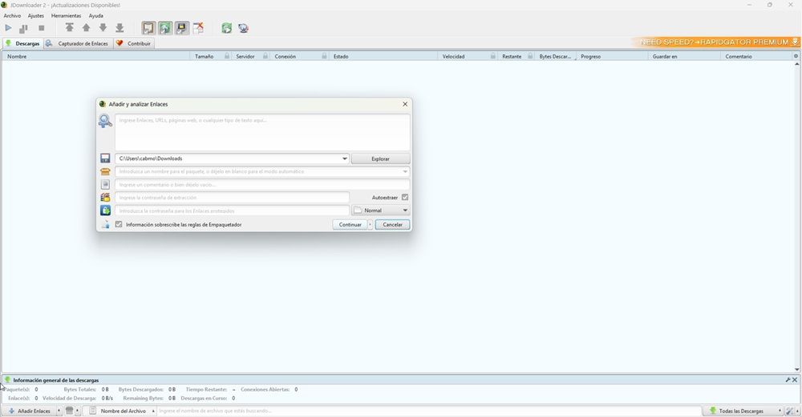This screenshot has height=417, width=802.
Task: Open the Nombre del Archivo search dropdown
Action: [x=121, y=411]
